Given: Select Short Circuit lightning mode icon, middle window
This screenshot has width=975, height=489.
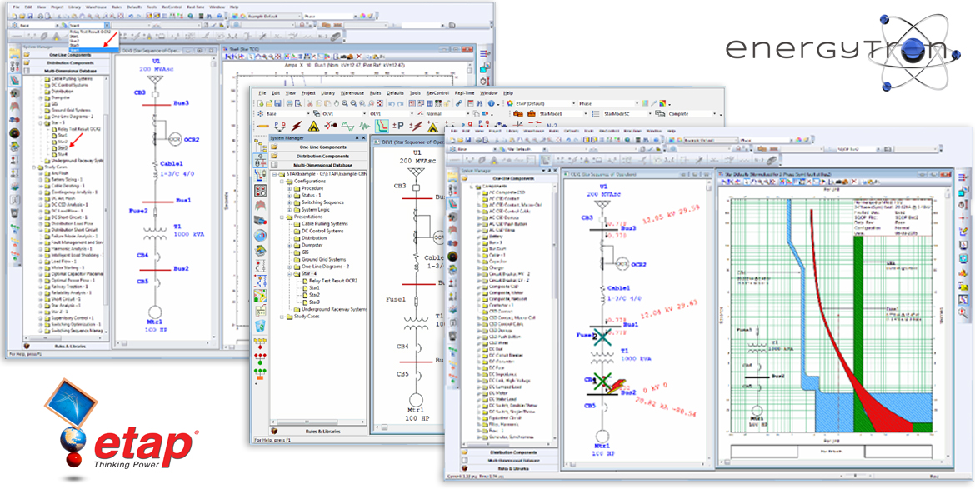Looking at the screenshot, I should pos(296,127).
